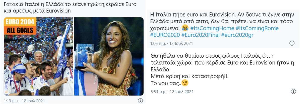The image size is (300, 104).
Task: Open the 1:05 π.μ. · 12 Ιουλ 2021 timestamp
Action: point(172,43)
